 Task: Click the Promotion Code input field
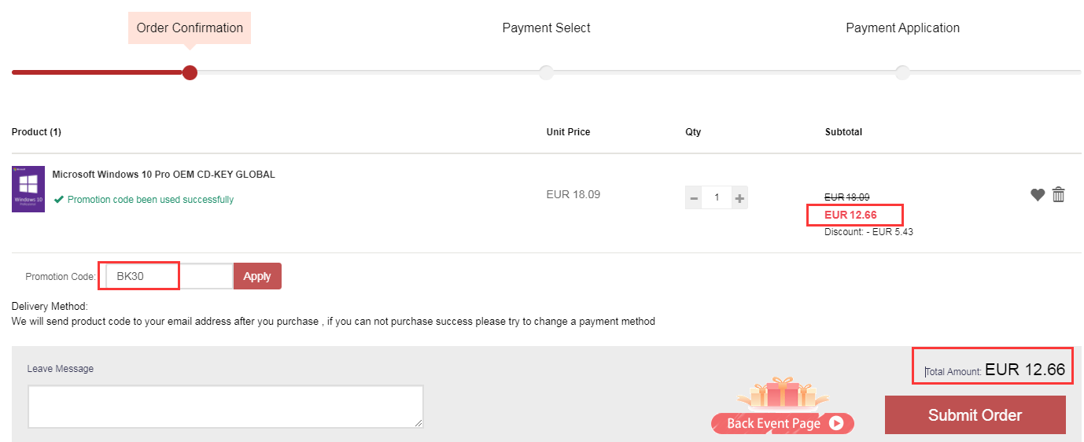pyautogui.click(x=169, y=276)
